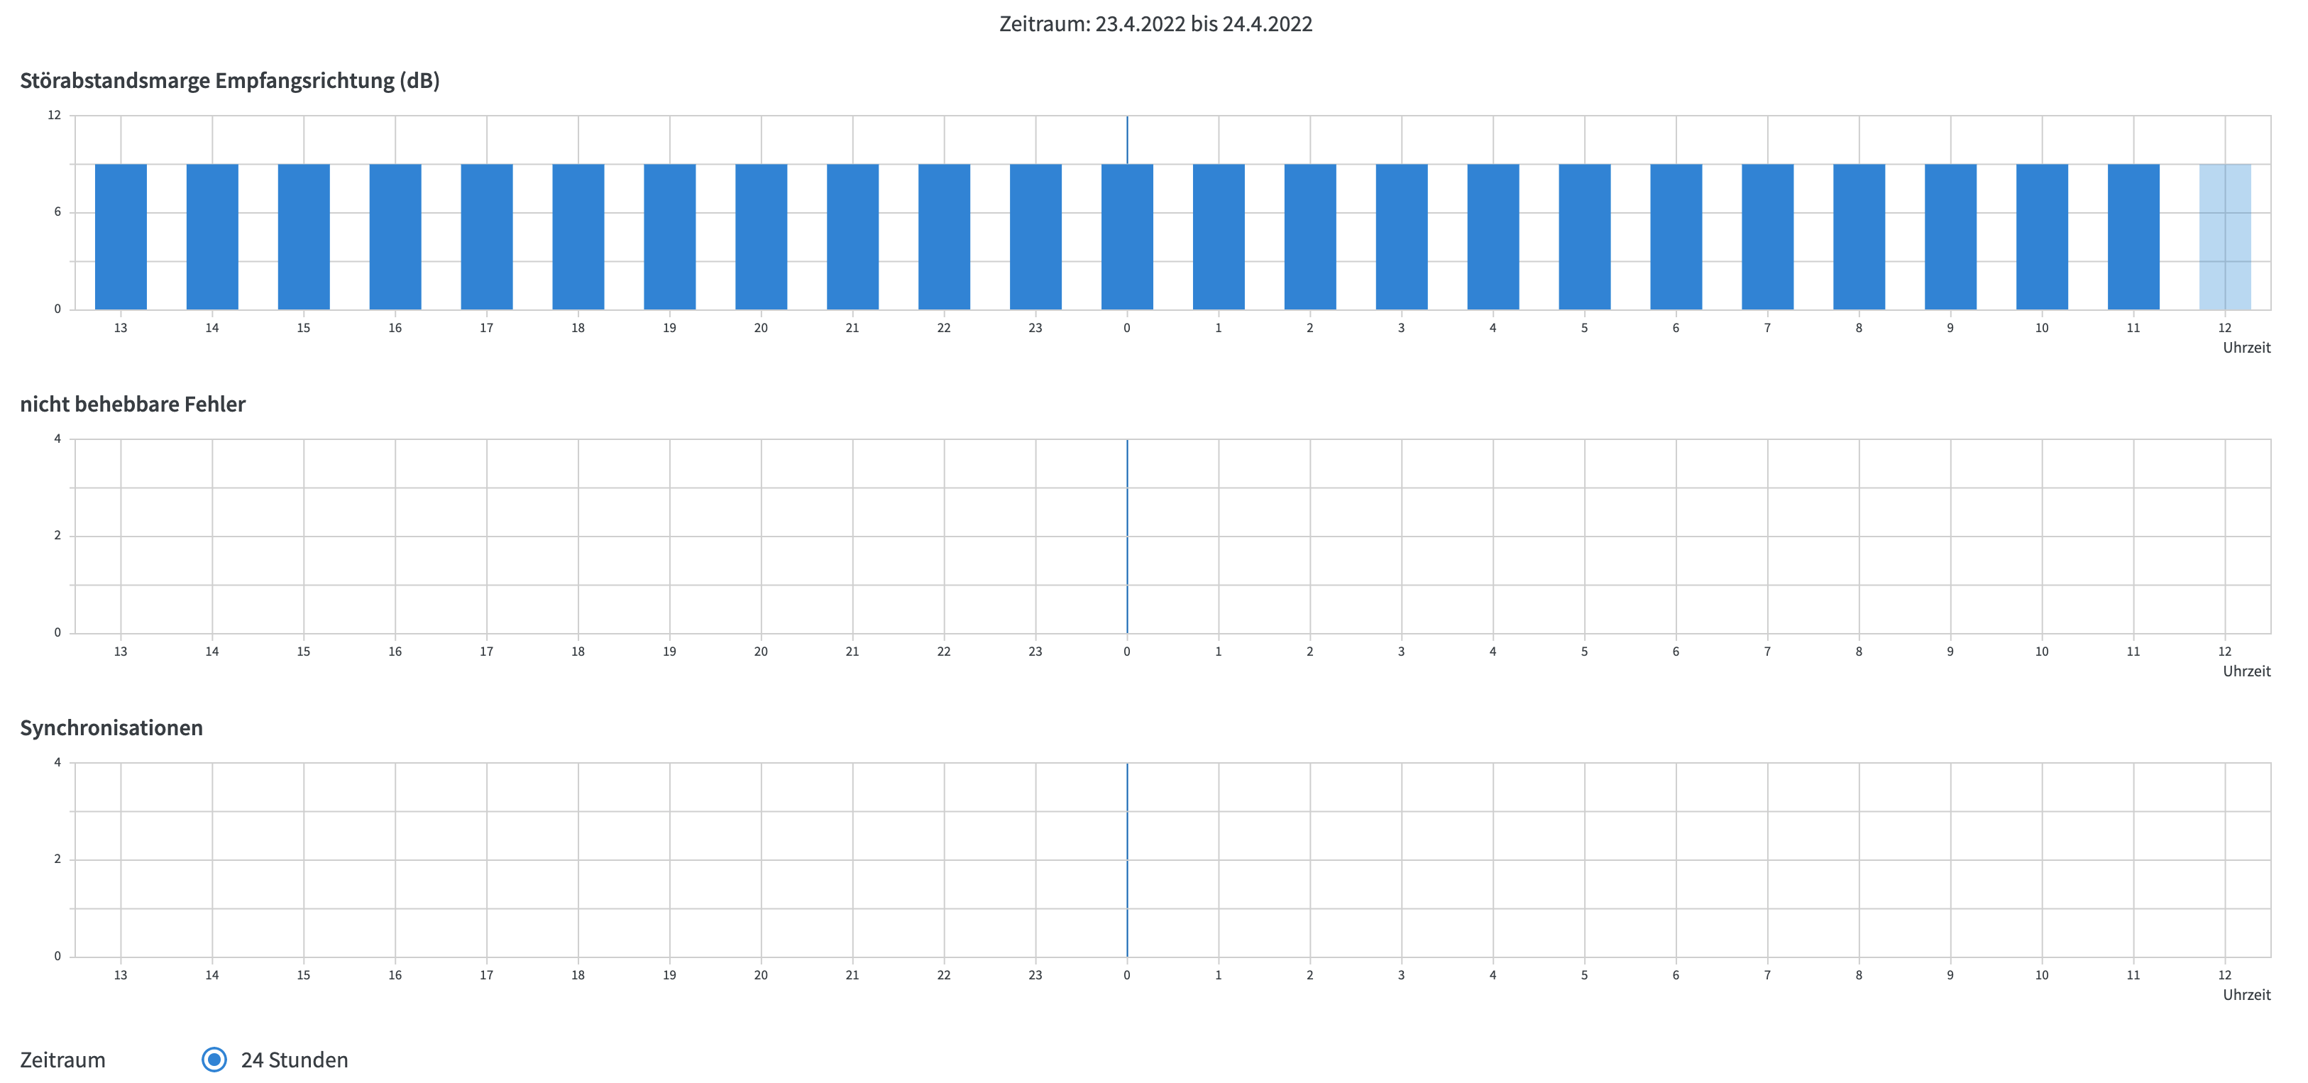
Task: Click the signal margin bar at hour 23
Action: point(1035,236)
